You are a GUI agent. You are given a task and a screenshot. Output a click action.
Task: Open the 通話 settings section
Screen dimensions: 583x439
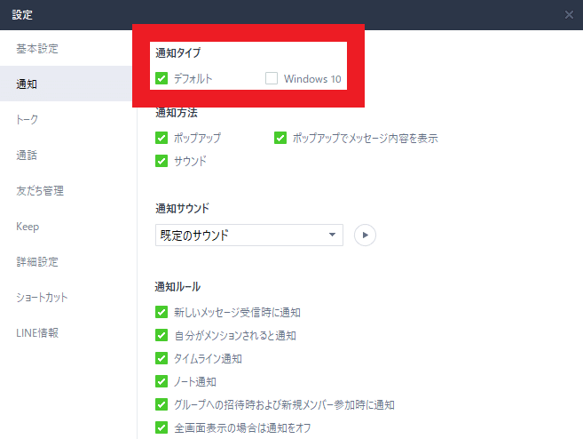(67, 155)
